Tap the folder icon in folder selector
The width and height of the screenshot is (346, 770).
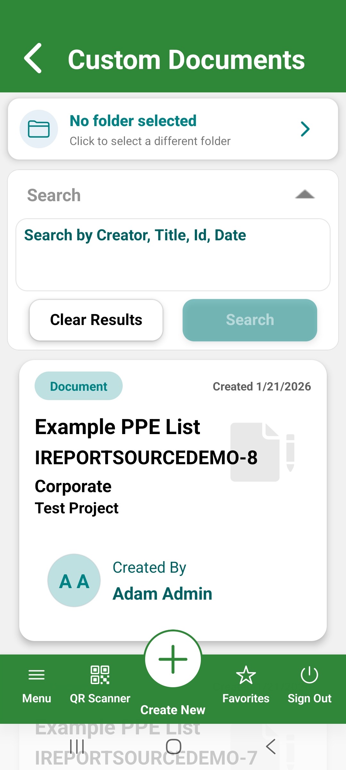point(39,129)
